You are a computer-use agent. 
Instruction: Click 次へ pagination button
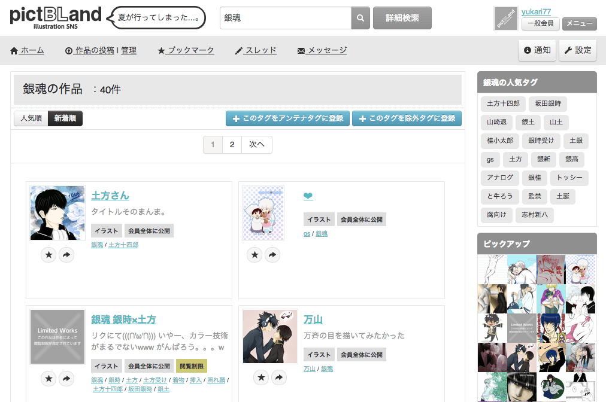[257, 144]
